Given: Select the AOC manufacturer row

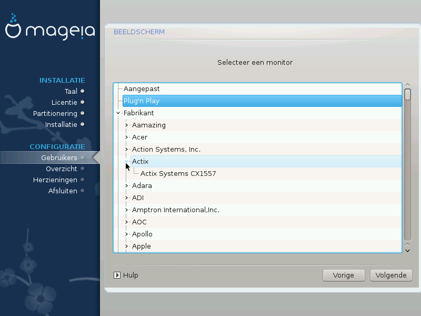Looking at the screenshot, I should (139, 222).
